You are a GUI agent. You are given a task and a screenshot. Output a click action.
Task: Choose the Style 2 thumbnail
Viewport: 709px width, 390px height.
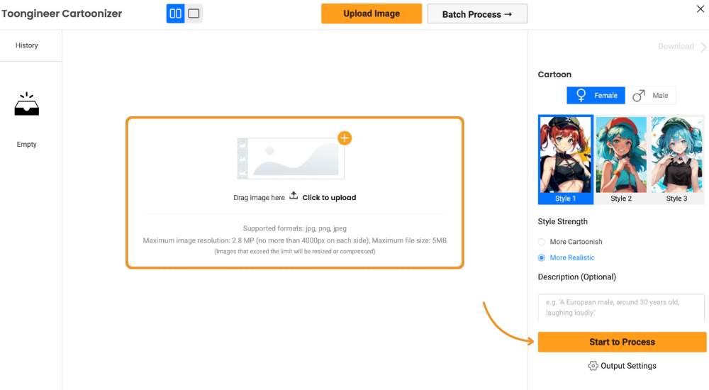coord(621,160)
